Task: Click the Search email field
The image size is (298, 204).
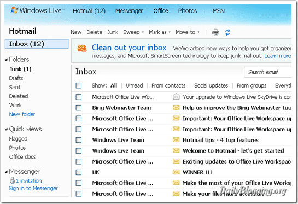Action: point(267,72)
